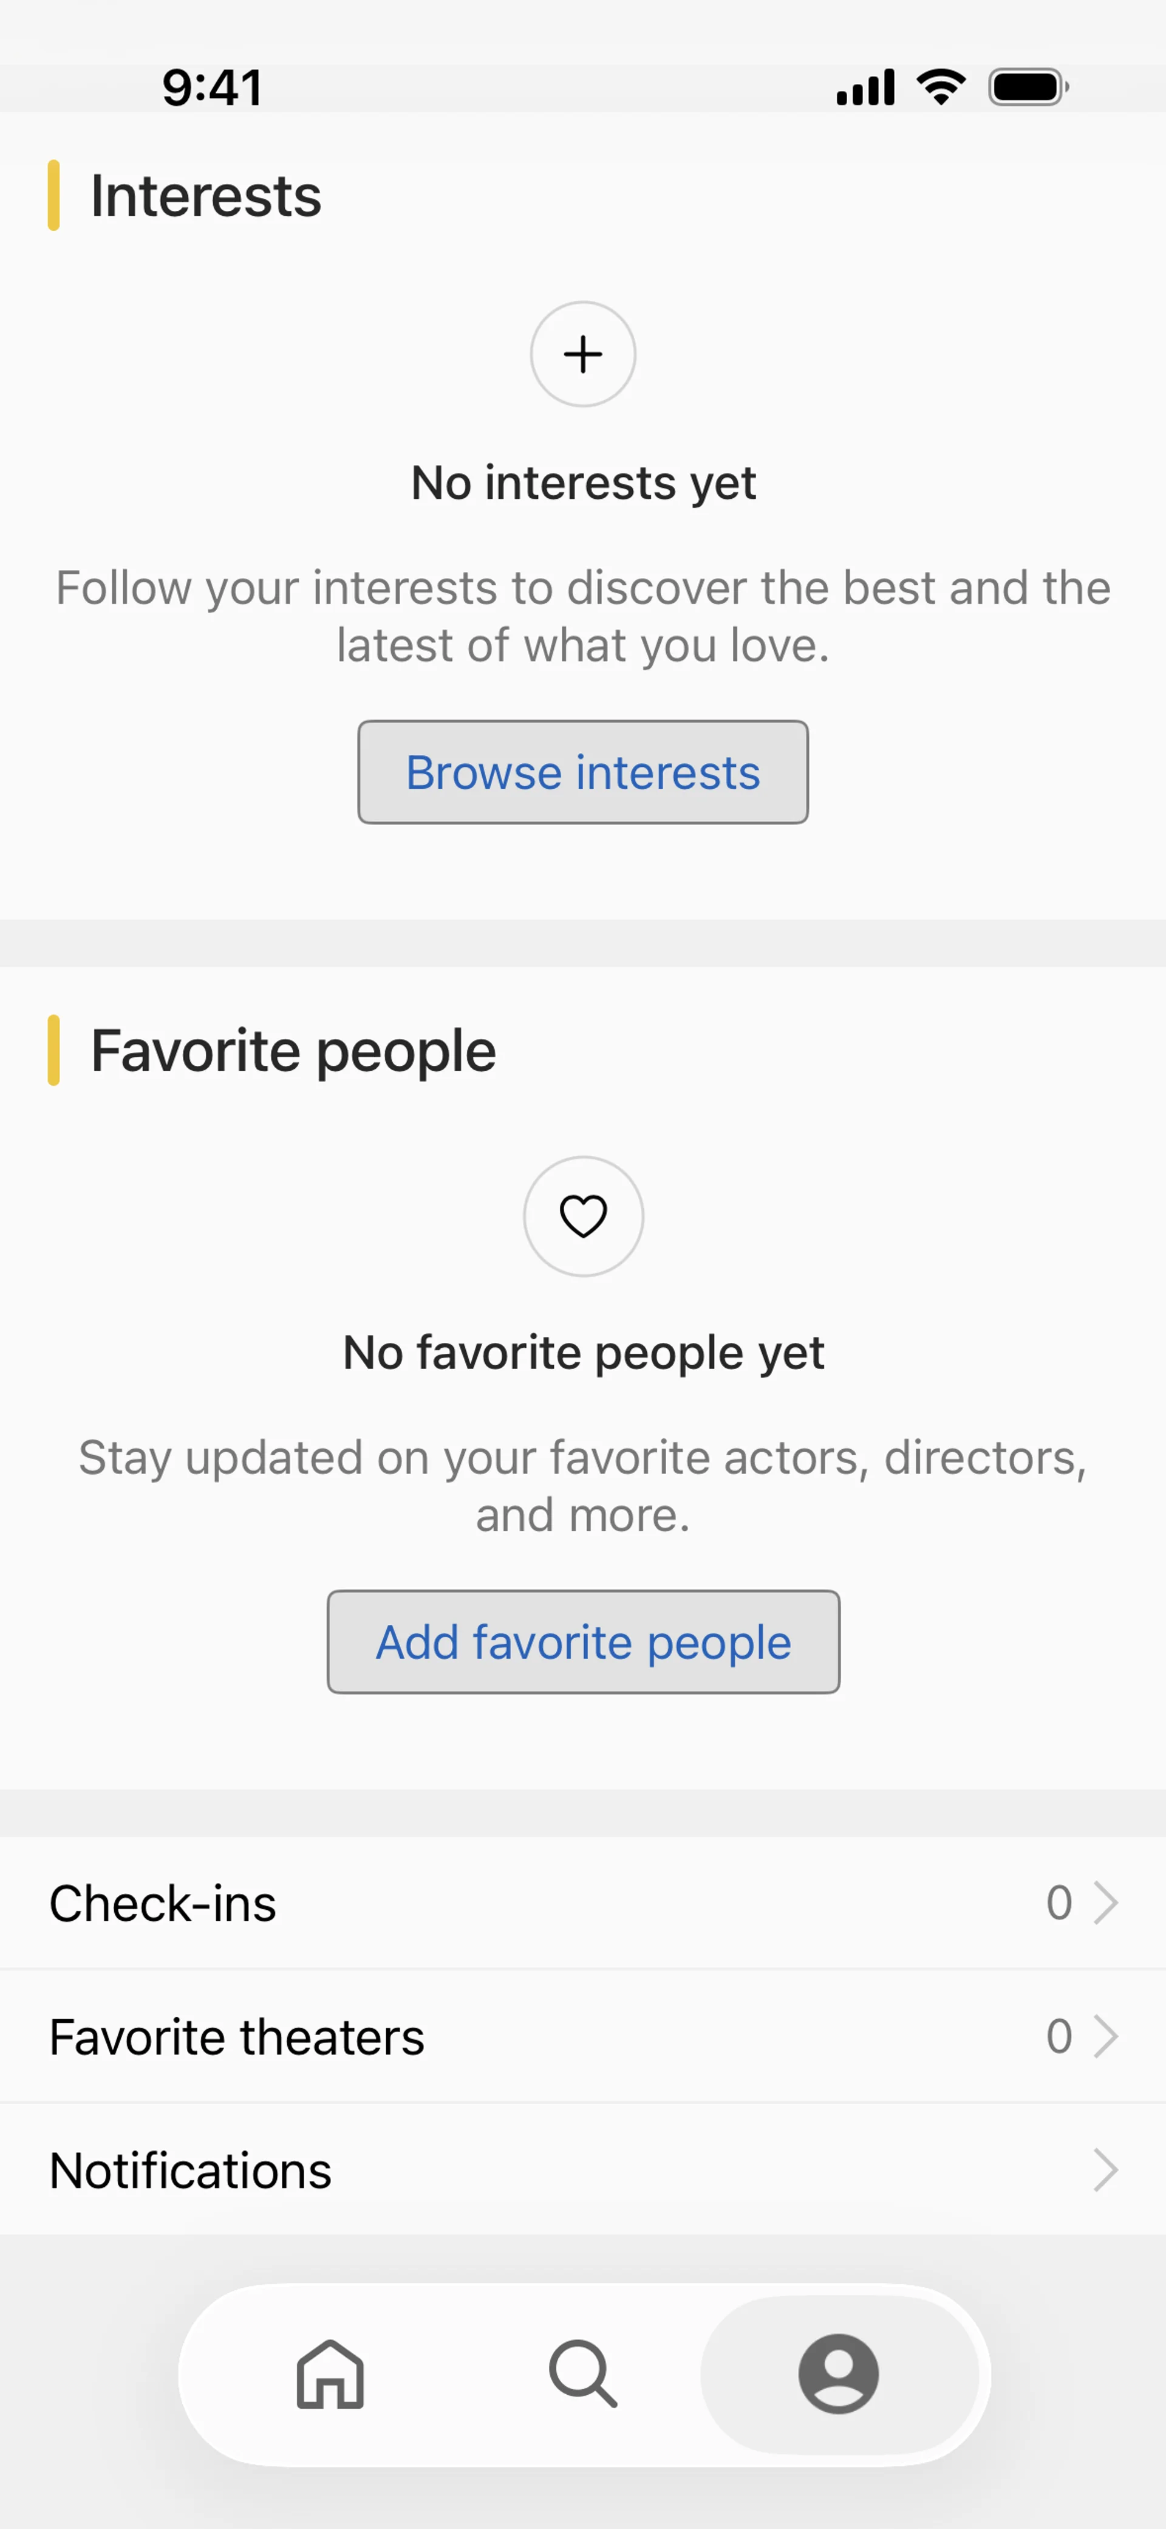Tap the battery status icon
Screen dimensions: 1166x2529
tap(1028, 88)
